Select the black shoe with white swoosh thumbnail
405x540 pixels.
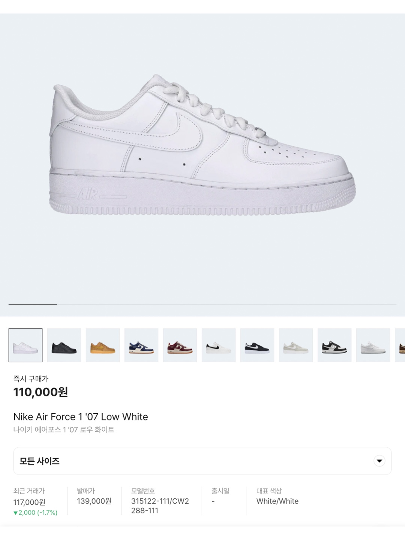257,345
